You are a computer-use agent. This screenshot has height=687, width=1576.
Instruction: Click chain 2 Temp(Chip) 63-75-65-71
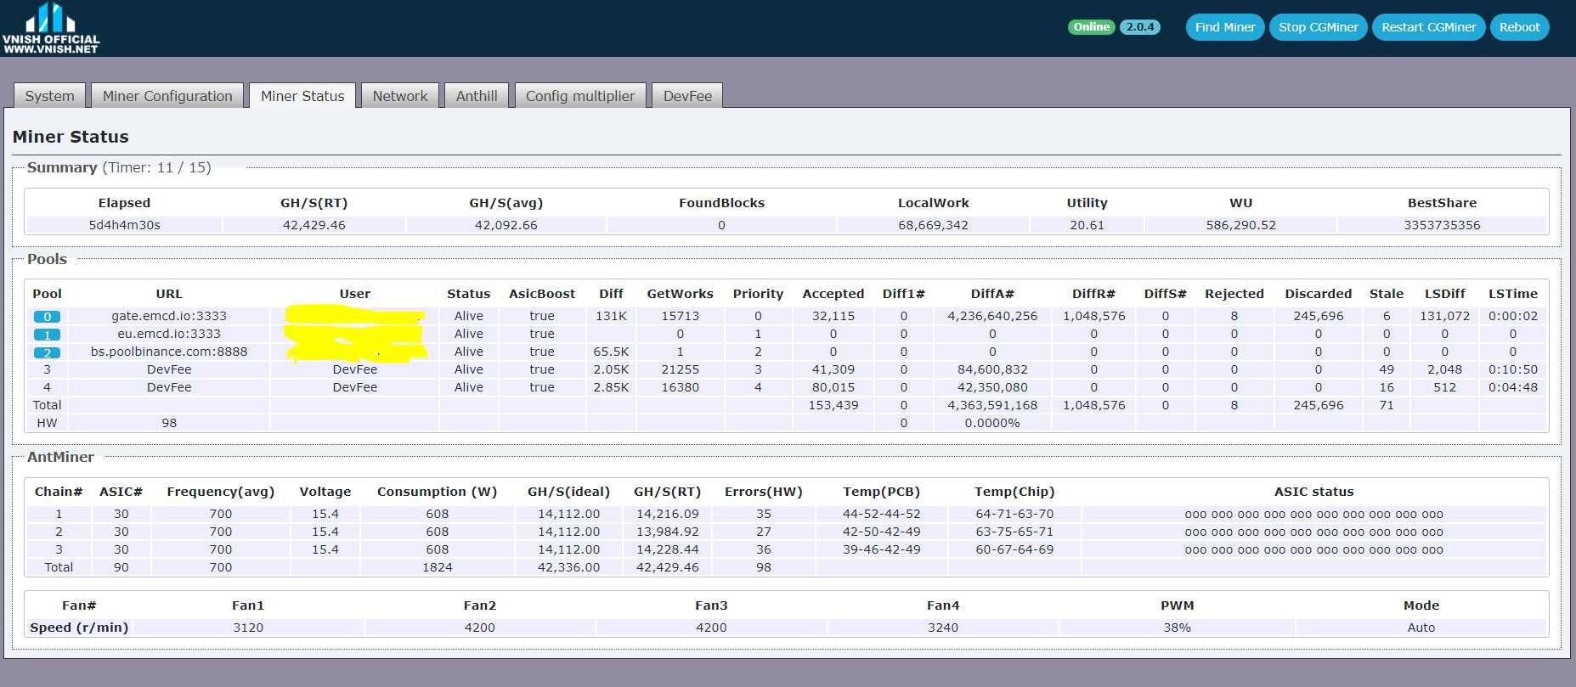pos(1014,532)
